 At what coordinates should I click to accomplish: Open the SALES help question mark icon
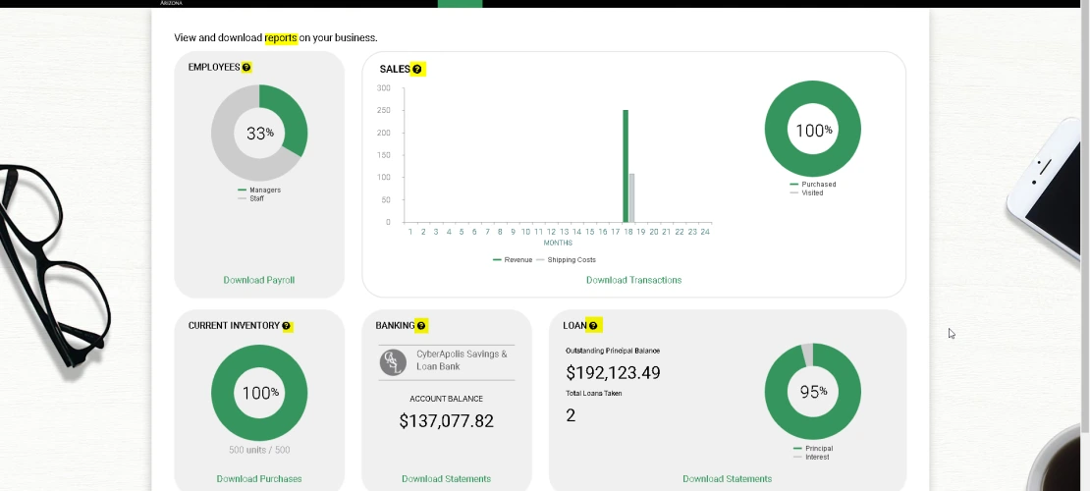(x=417, y=70)
